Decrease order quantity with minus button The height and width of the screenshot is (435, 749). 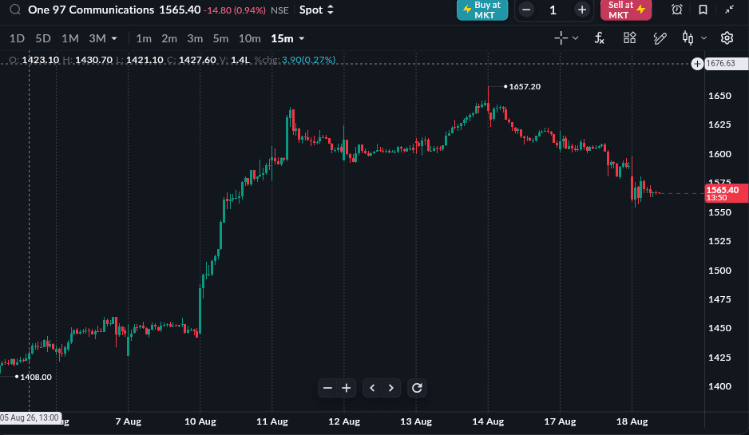[526, 10]
